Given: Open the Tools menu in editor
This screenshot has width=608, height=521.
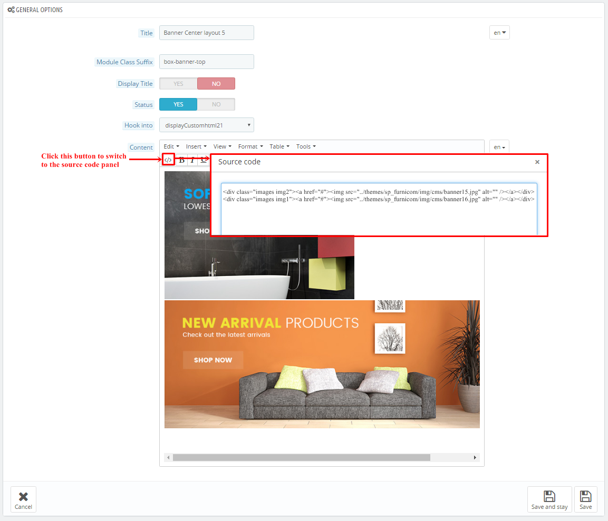Looking at the screenshot, I should (306, 146).
